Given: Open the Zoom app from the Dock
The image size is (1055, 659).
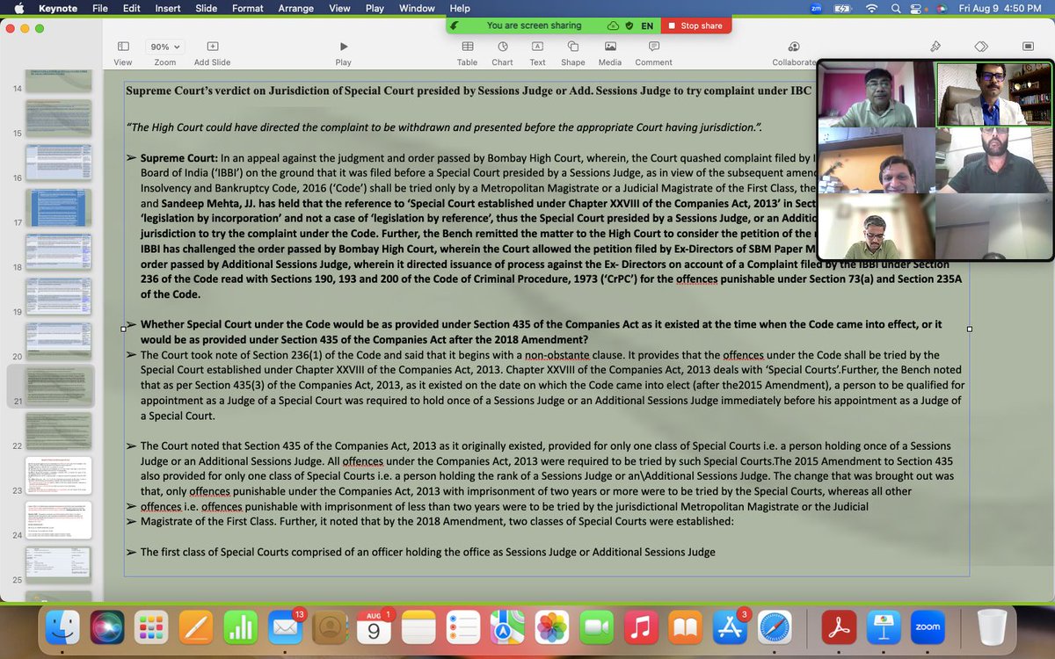Looking at the screenshot, I should [928, 627].
